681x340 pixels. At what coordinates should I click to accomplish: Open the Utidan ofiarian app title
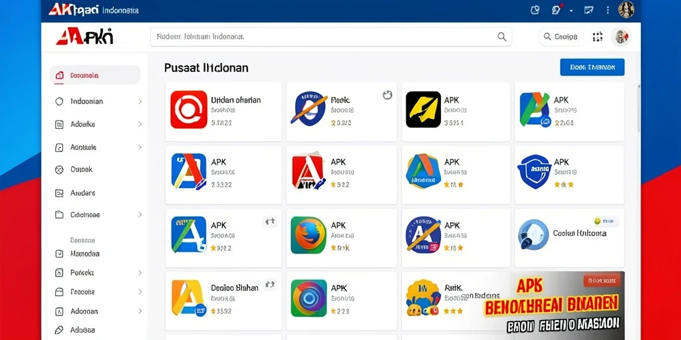coord(236,100)
